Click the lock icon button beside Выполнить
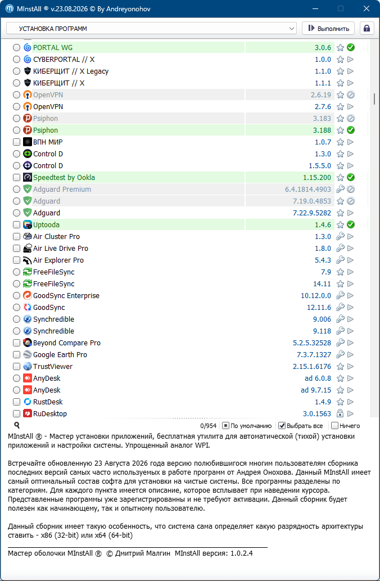Image resolution: width=380 pixels, height=581 pixels. coord(367,29)
